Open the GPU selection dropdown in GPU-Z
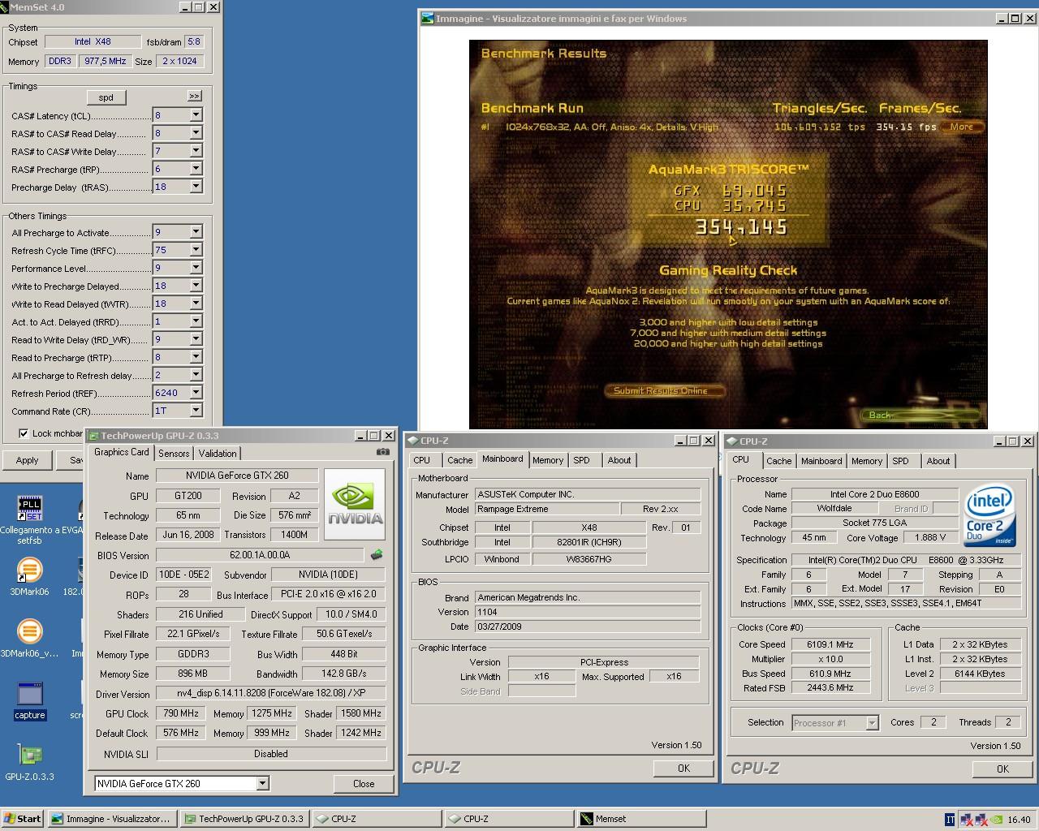 point(262,783)
